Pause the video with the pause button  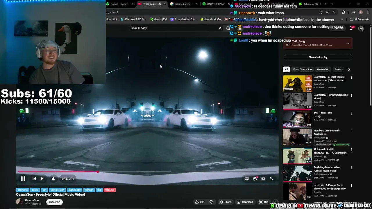click(x=23, y=179)
